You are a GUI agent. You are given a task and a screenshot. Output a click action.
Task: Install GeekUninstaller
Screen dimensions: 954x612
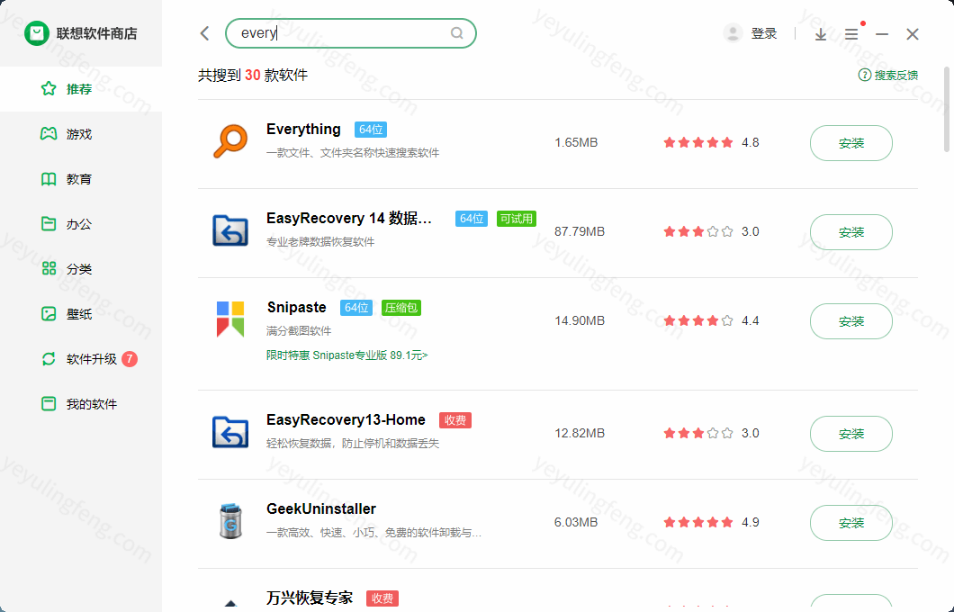pos(851,523)
